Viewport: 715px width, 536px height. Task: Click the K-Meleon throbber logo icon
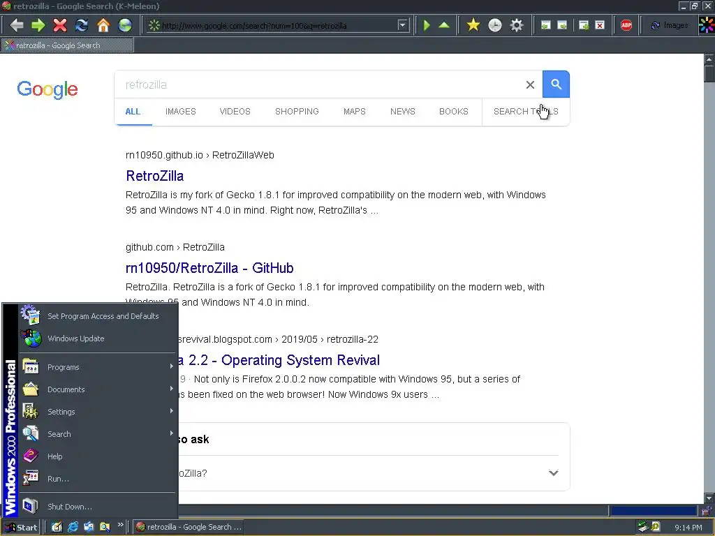[707, 25]
